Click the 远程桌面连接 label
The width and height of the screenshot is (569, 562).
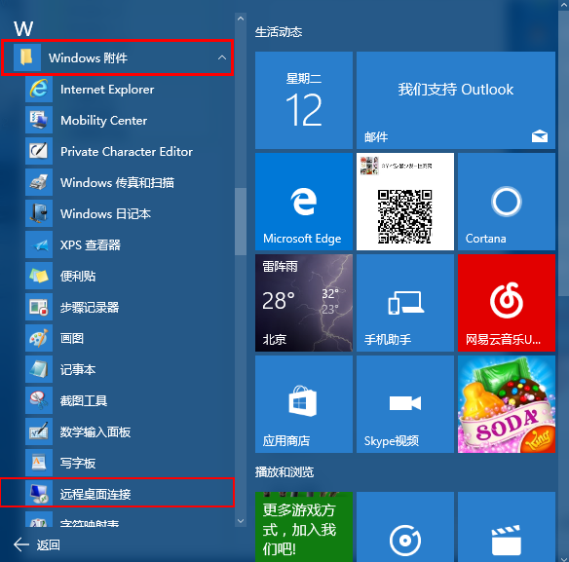(95, 494)
